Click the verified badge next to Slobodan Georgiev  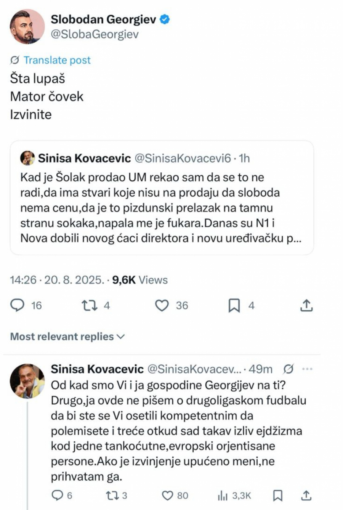pyautogui.click(x=164, y=20)
